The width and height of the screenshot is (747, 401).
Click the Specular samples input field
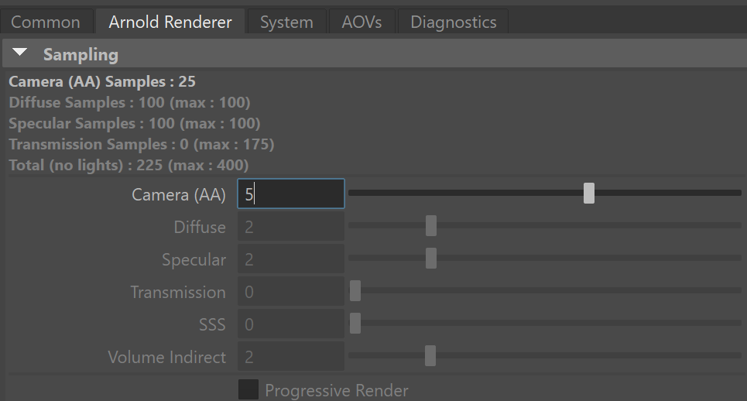click(290, 259)
